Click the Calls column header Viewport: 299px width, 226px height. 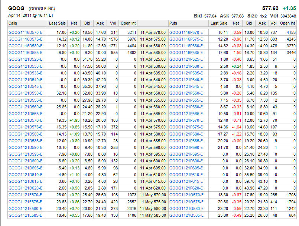click(x=13, y=23)
